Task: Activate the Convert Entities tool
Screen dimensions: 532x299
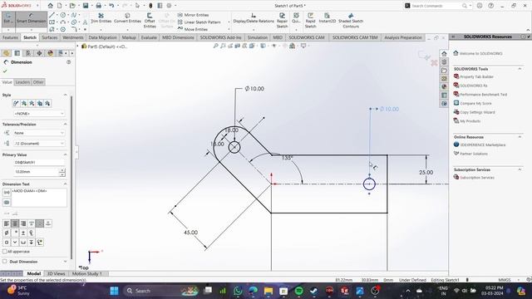Action: point(127,18)
